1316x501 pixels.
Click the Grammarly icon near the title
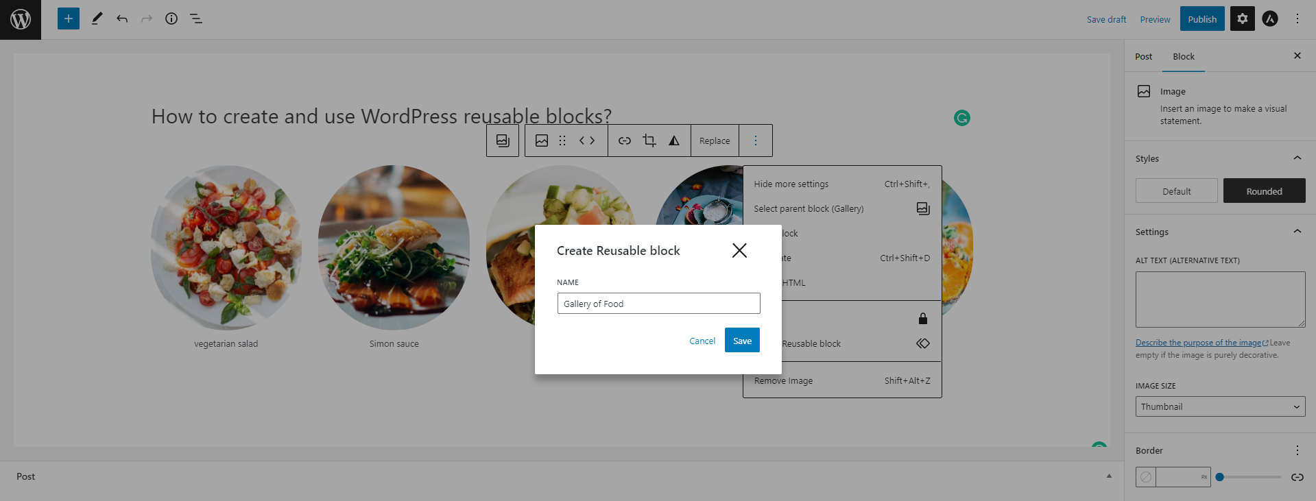(962, 118)
